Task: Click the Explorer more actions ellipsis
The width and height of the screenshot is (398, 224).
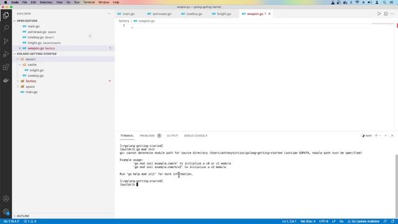Action: [x=109, y=14]
